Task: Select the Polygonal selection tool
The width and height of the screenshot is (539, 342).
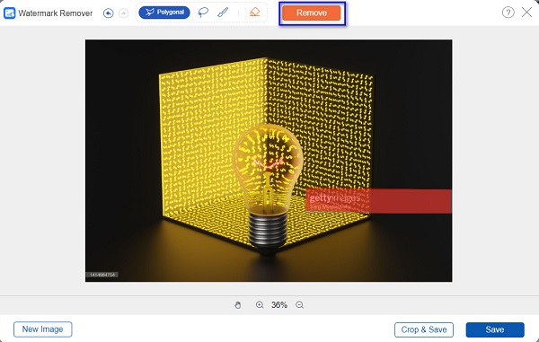Action: tap(164, 13)
